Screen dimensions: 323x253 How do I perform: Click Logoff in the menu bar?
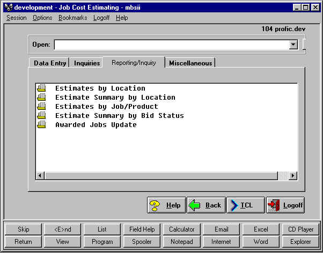click(101, 18)
